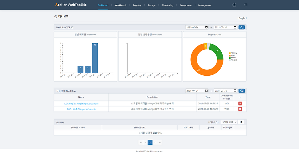Open the Storage menu
This screenshot has width=299, height=152.
(x=151, y=5)
